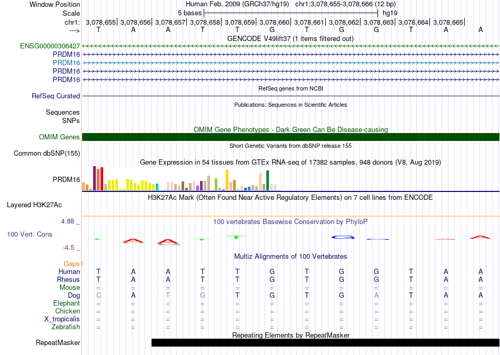Click position label 3,078,665
This screenshot has width=500, height=355.
(448, 22)
